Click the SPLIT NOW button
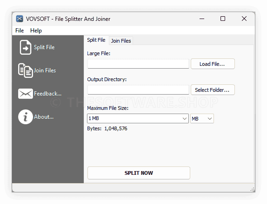Image resolution: width=267 pixels, height=204 pixels. pos(139,173)
